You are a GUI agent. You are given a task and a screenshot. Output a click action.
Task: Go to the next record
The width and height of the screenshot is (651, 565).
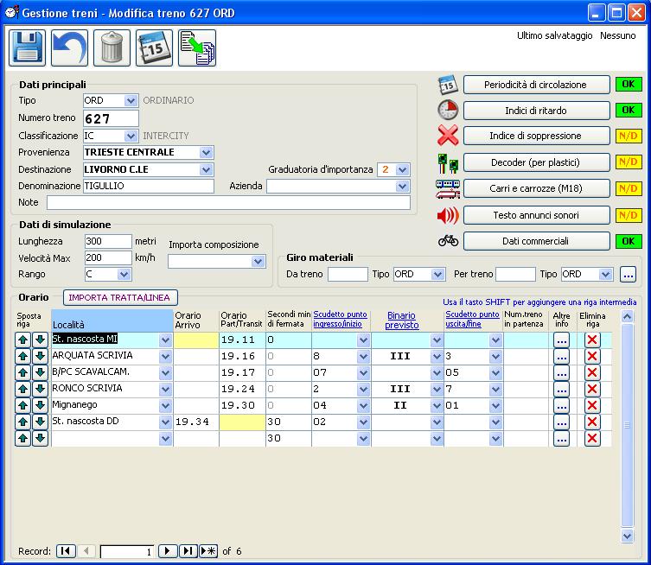point(169,551)
